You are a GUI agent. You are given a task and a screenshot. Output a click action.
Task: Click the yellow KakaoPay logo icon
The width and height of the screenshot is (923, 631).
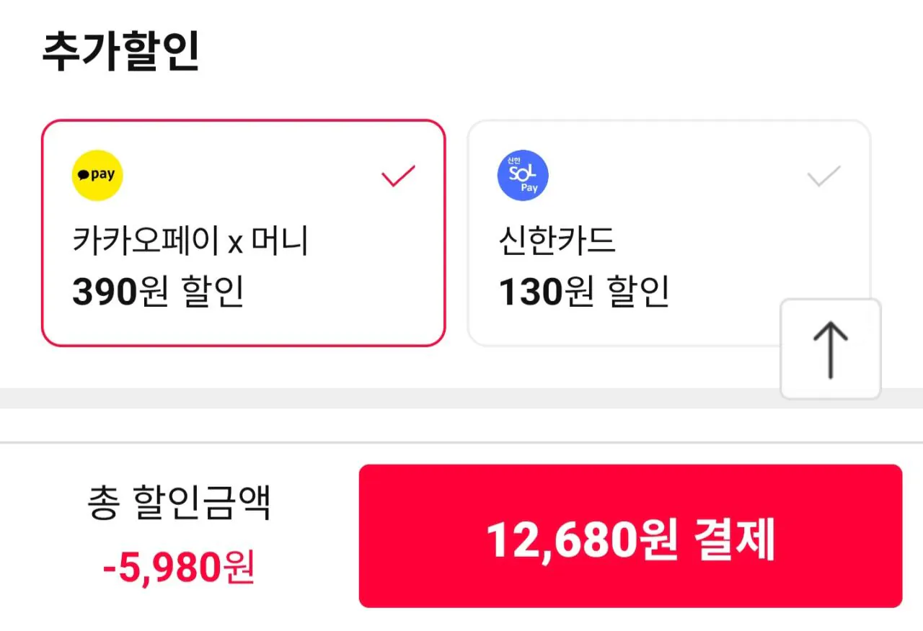[x=97, y=175]
